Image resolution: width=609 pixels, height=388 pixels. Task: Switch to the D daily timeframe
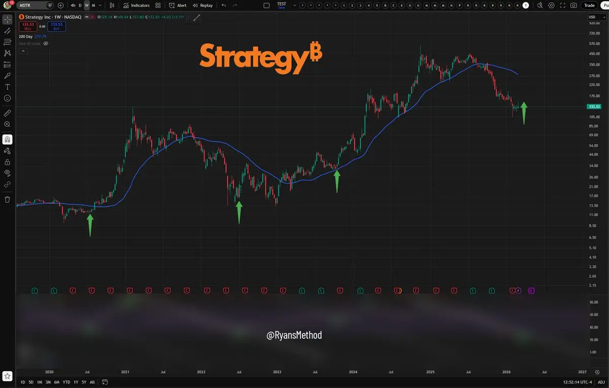[80, 5]
